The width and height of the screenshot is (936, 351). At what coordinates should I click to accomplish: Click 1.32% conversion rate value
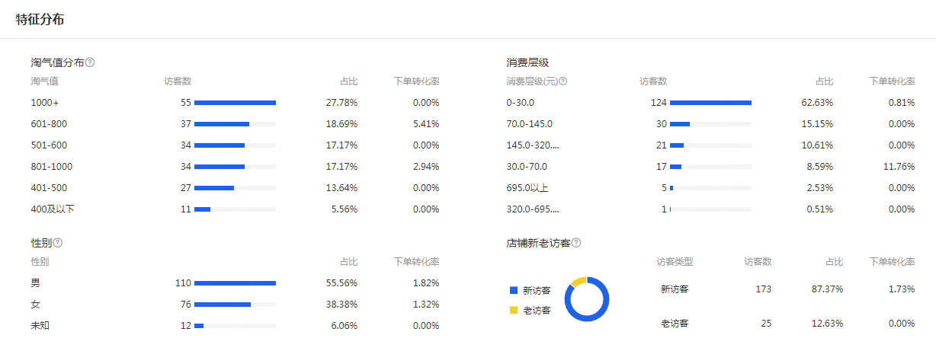[x=425, y=304]
